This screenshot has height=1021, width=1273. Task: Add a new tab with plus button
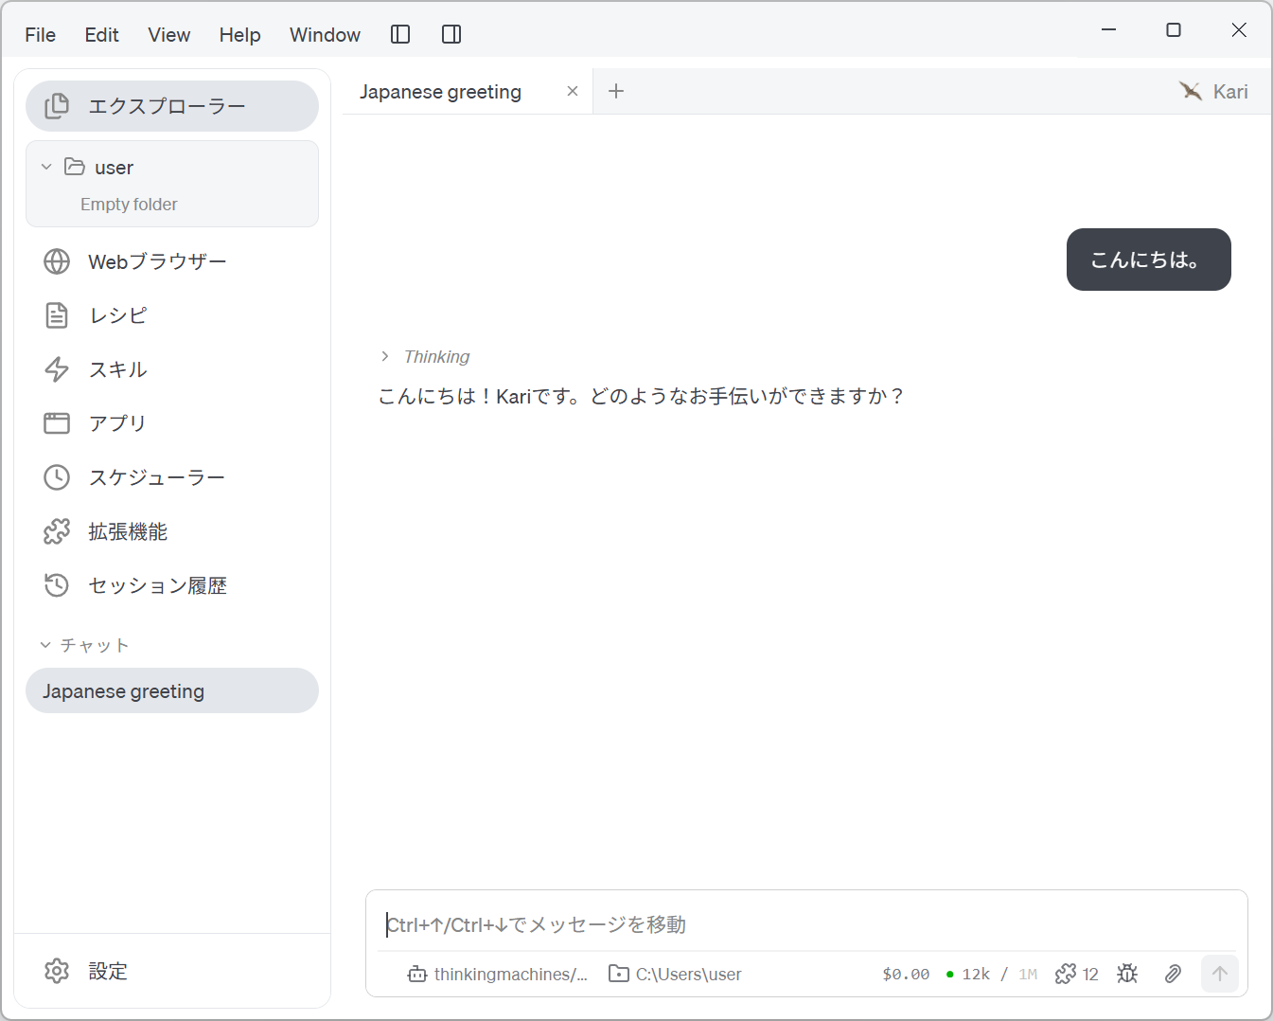point(616,91)
